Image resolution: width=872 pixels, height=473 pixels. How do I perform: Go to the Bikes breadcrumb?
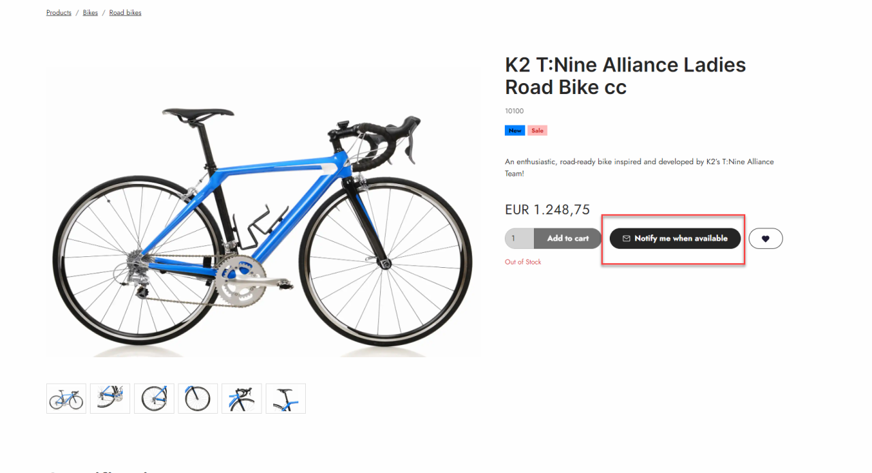pyautogui.click(x=91, y=13)
